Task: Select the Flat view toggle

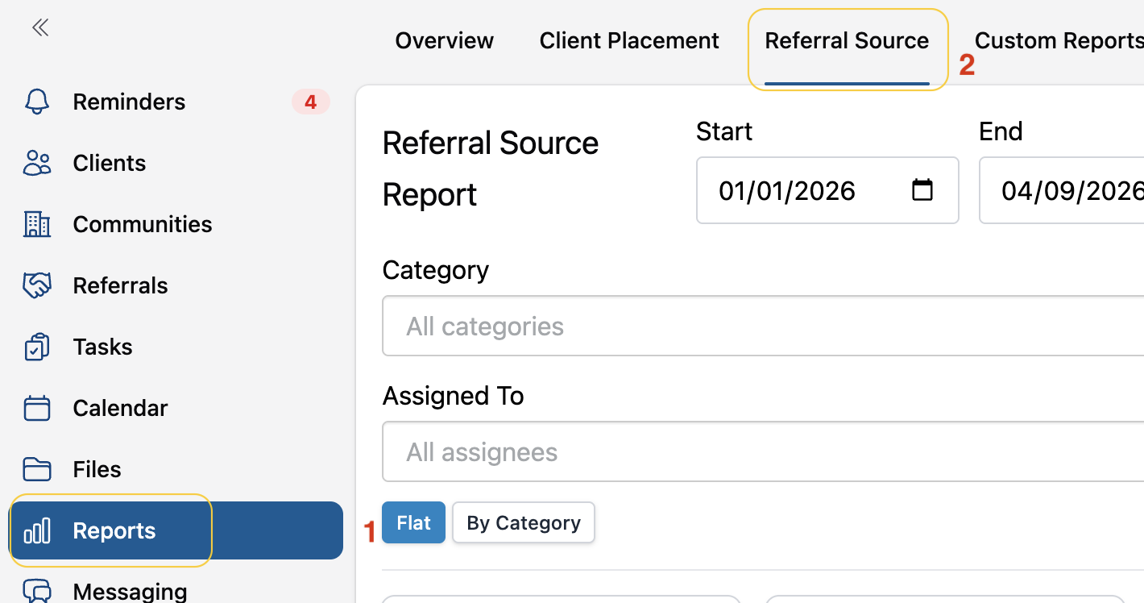Action: pos(413,522)
